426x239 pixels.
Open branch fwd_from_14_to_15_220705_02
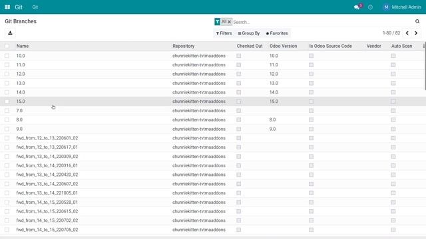(x=213, y=230)
